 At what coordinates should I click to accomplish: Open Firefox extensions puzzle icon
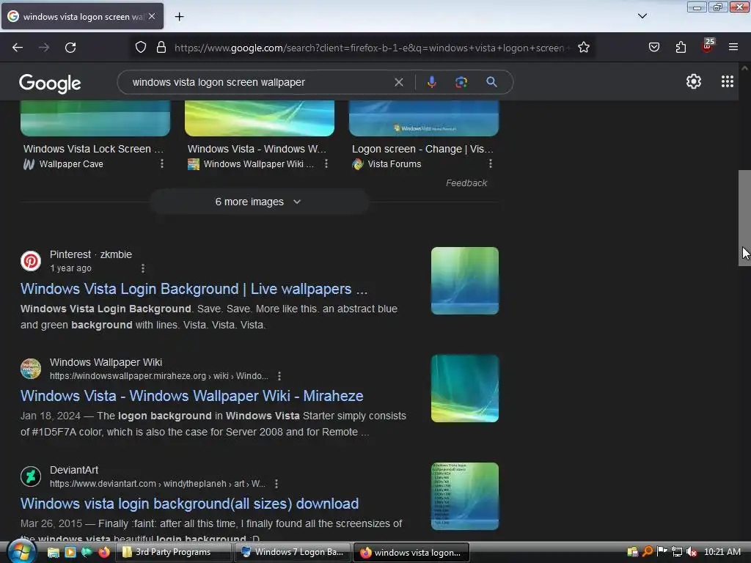pos(681,47)
